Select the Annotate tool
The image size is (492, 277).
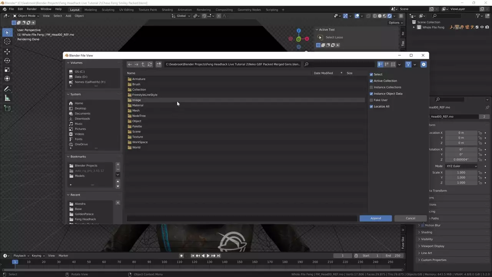[x=7, y=89]
